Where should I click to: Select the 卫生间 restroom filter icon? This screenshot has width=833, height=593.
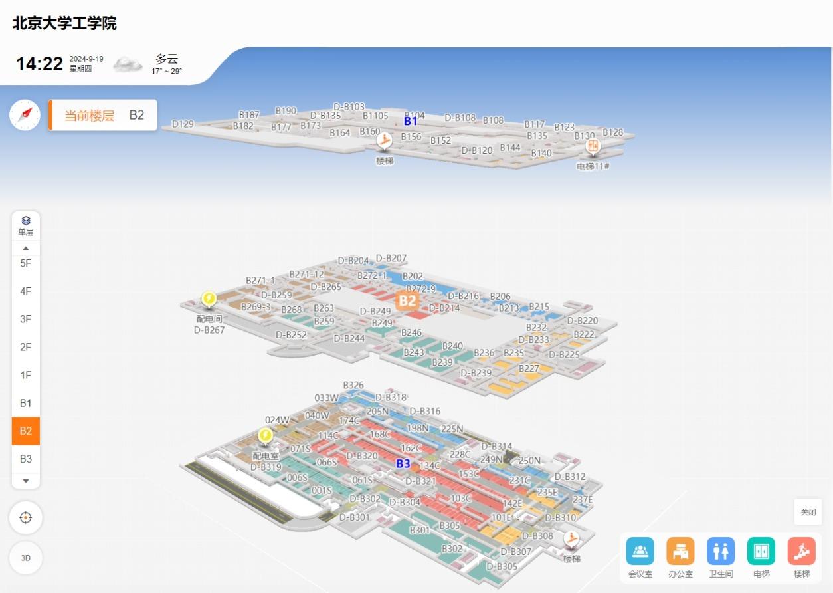(x=721, y=551)
